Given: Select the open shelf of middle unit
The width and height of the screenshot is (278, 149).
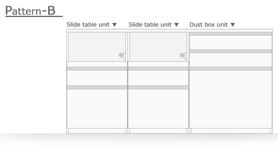Looking at the screenshot, I should pos(158,47).
